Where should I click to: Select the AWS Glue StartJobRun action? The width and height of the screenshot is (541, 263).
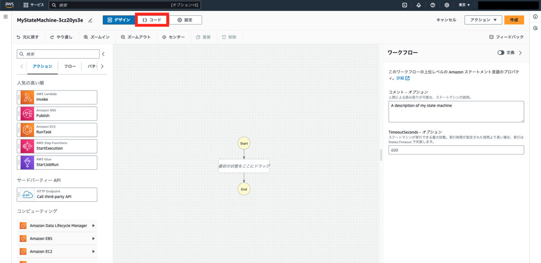(x=57, y=162)
